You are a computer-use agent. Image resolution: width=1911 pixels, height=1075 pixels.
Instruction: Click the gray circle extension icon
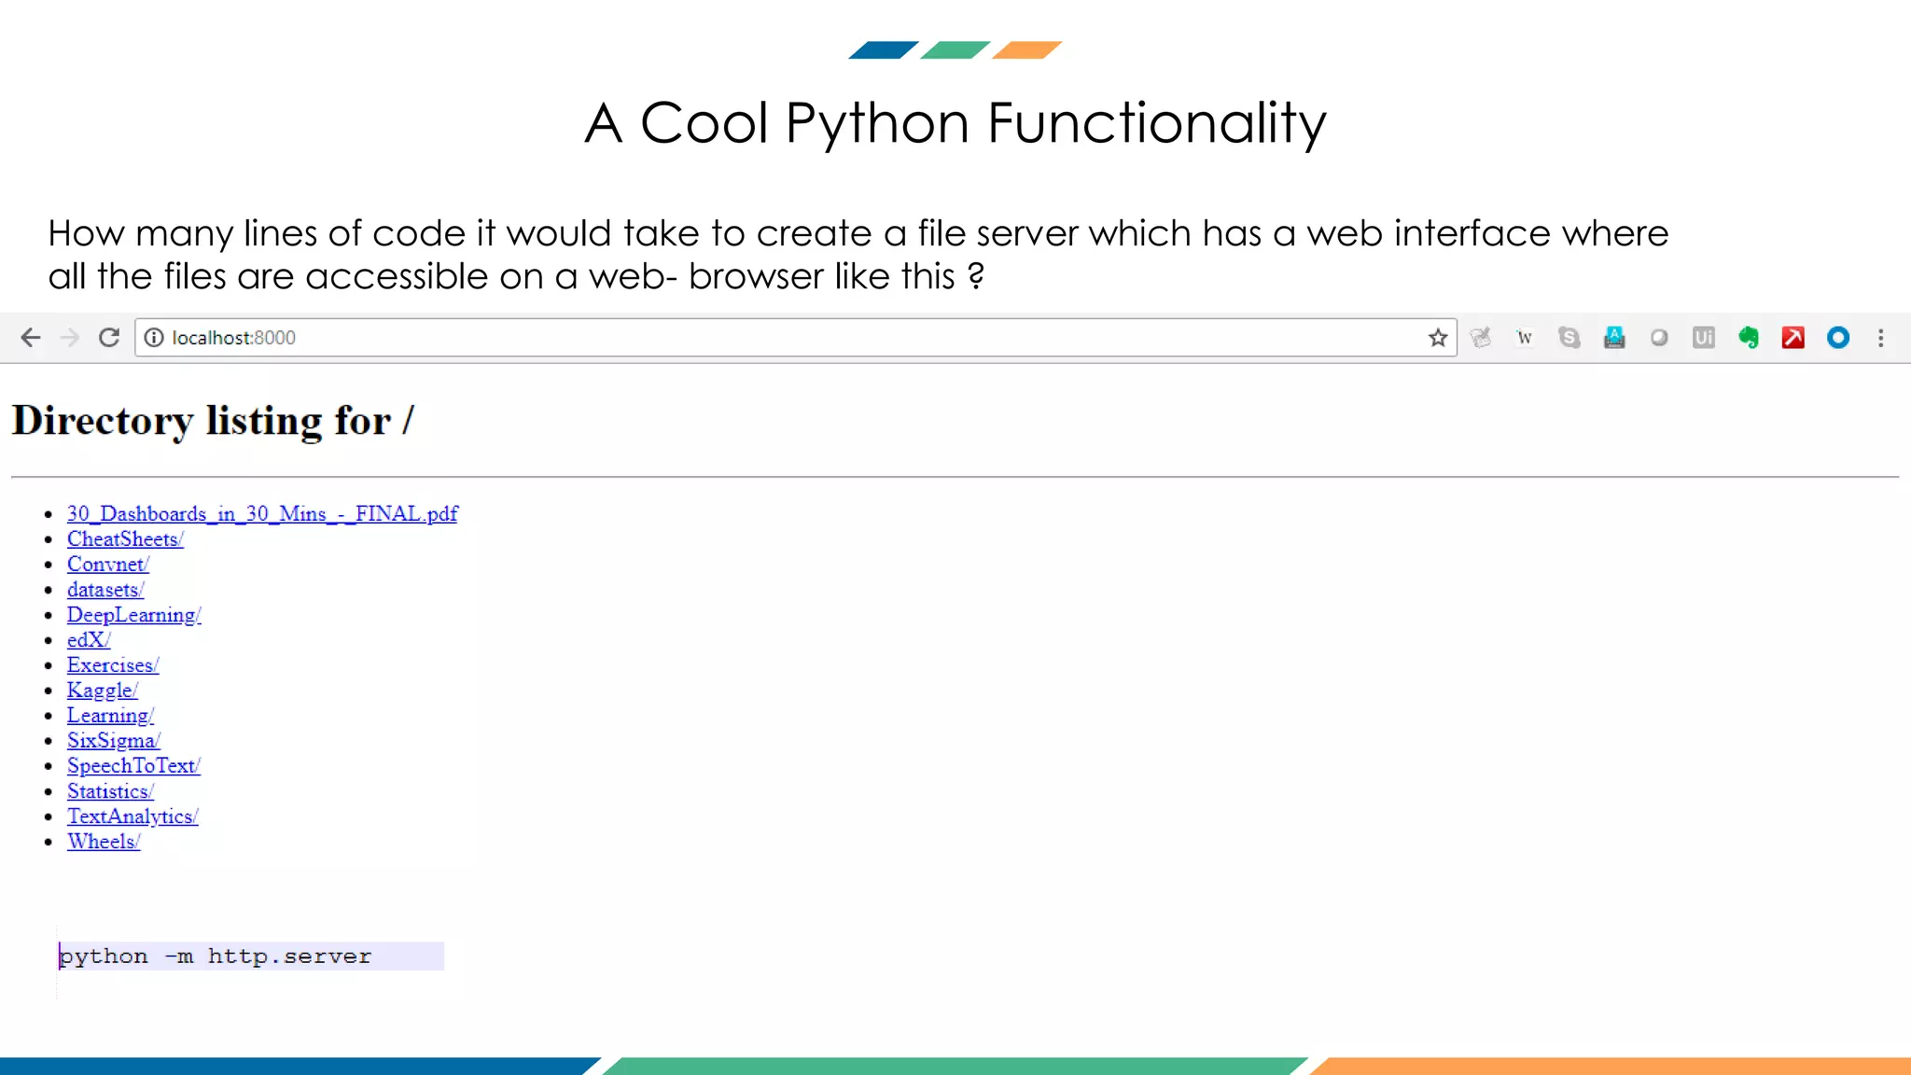pyautogui.click(x=1659, y=338)
